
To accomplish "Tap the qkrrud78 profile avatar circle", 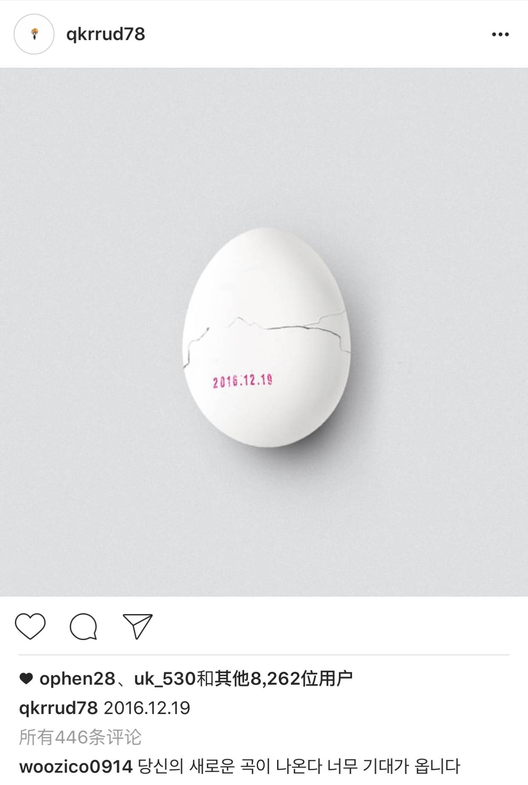I will click(34, 34).
